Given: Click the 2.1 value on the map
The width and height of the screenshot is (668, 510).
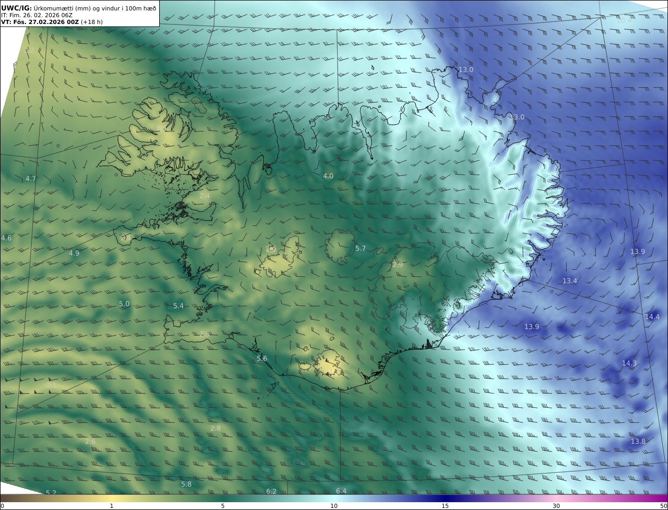Looking at the screenshot, I should 51,385.
